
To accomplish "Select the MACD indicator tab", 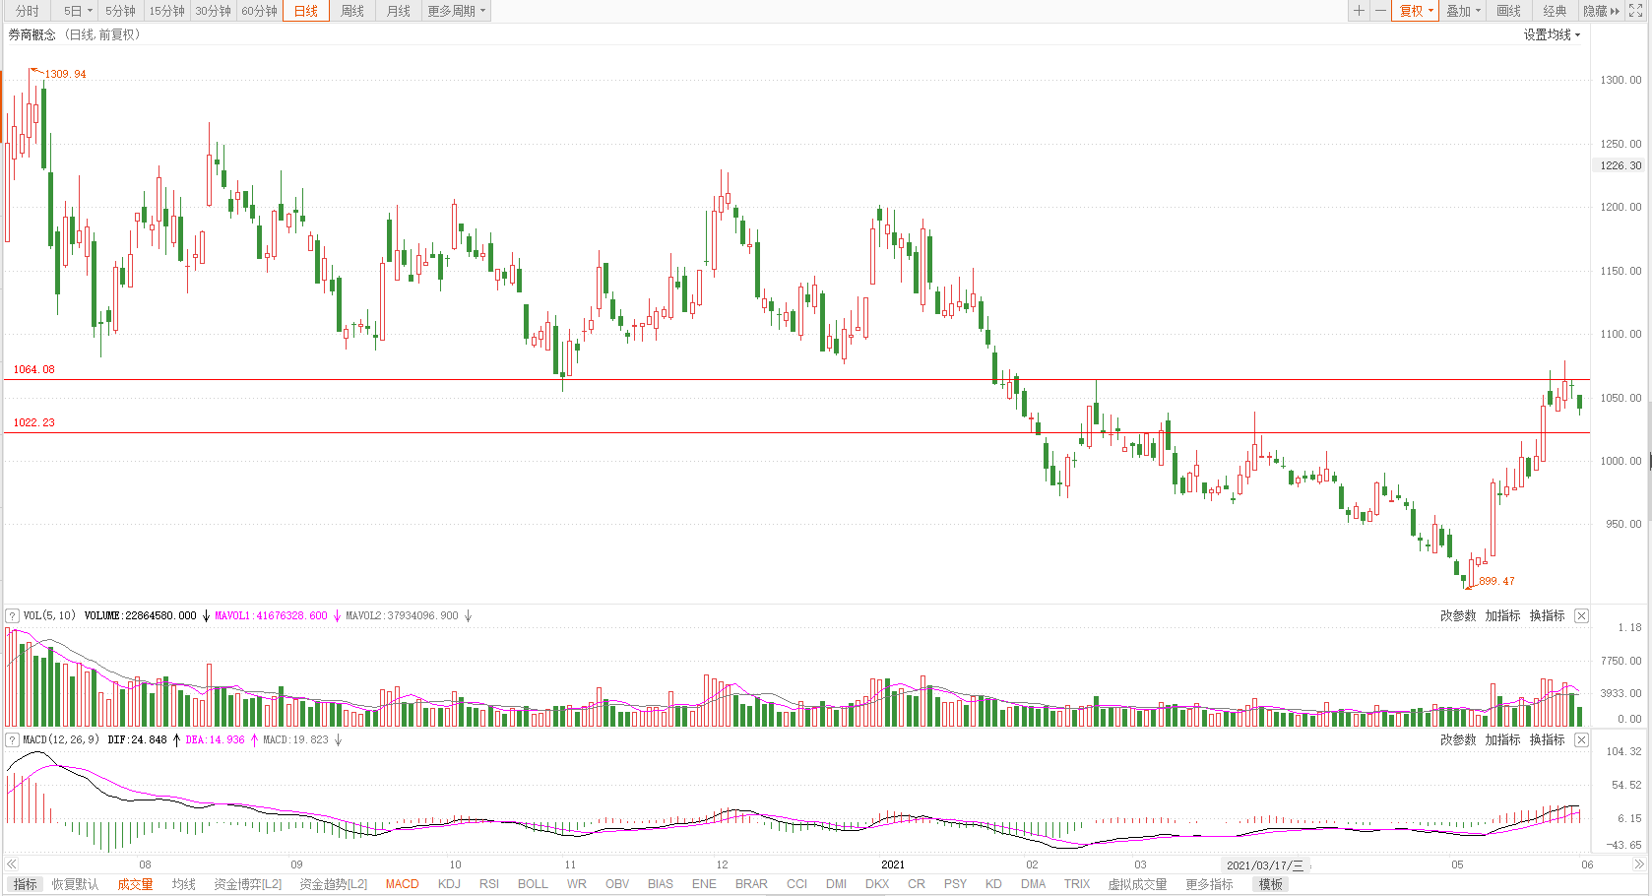I will (402, 884).
